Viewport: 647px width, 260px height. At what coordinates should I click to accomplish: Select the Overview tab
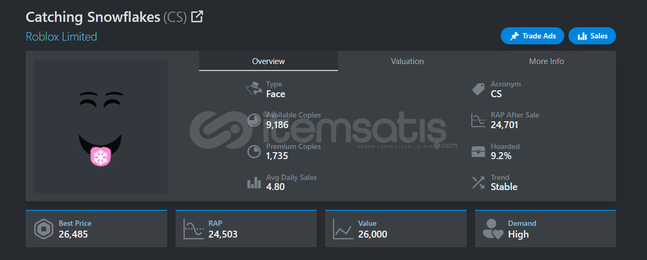pyautogui.click(x=269, y=61)
